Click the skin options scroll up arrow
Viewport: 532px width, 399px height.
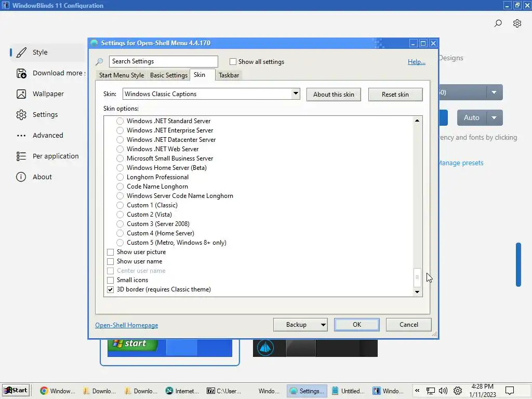coord(417,121)
